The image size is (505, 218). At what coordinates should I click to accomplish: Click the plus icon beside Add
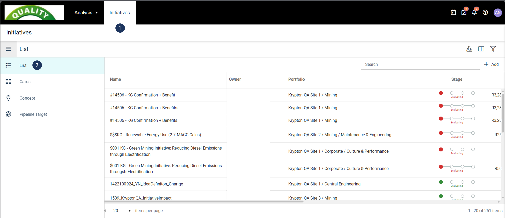486,64
